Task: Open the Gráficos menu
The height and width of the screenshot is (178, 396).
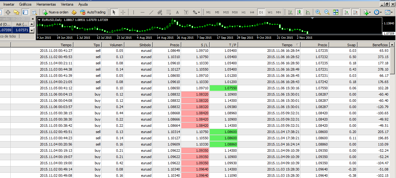Action: point(25,4)
